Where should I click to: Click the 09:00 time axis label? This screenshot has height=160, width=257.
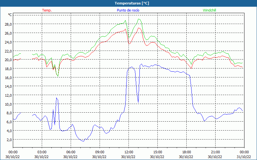pyautogui.click(x=100, y=152)
